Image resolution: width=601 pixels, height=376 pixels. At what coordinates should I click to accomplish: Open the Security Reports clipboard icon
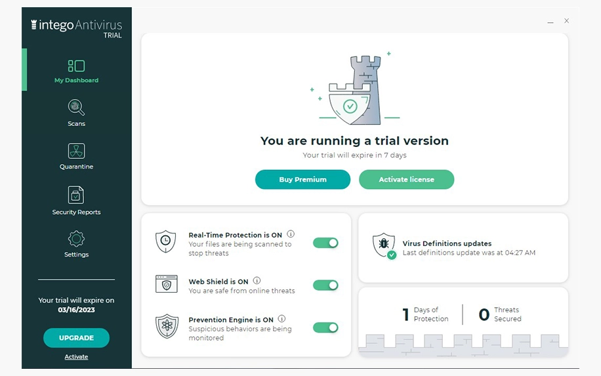76,195
